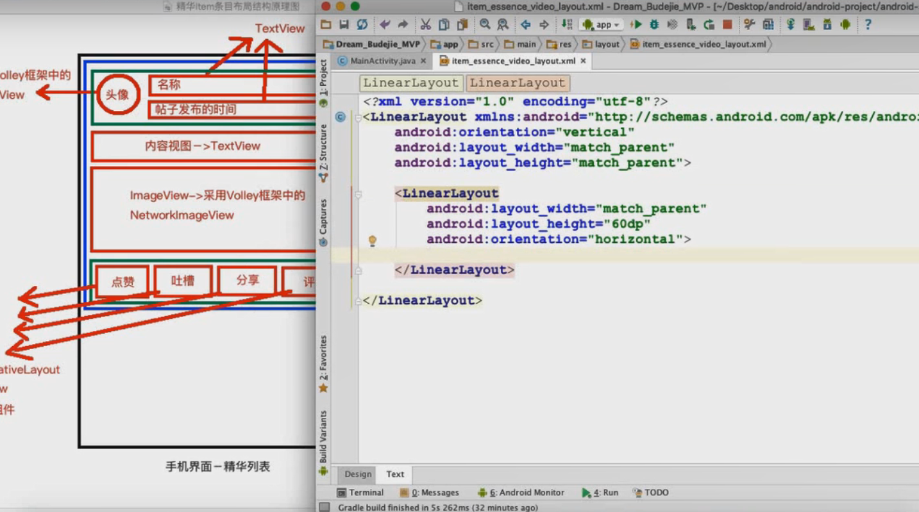
Task: Click the Paste clipboard icon
Action: [462, 24]
